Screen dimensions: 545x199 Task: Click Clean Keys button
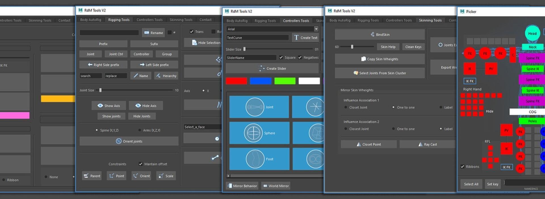point(413,47)
